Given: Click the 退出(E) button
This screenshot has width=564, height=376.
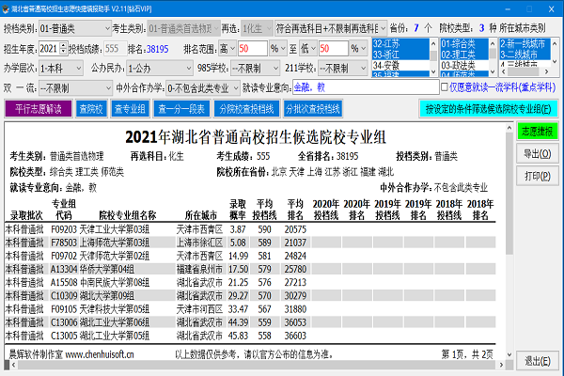Looking at the screenshot, I should (x=537, y=361).
